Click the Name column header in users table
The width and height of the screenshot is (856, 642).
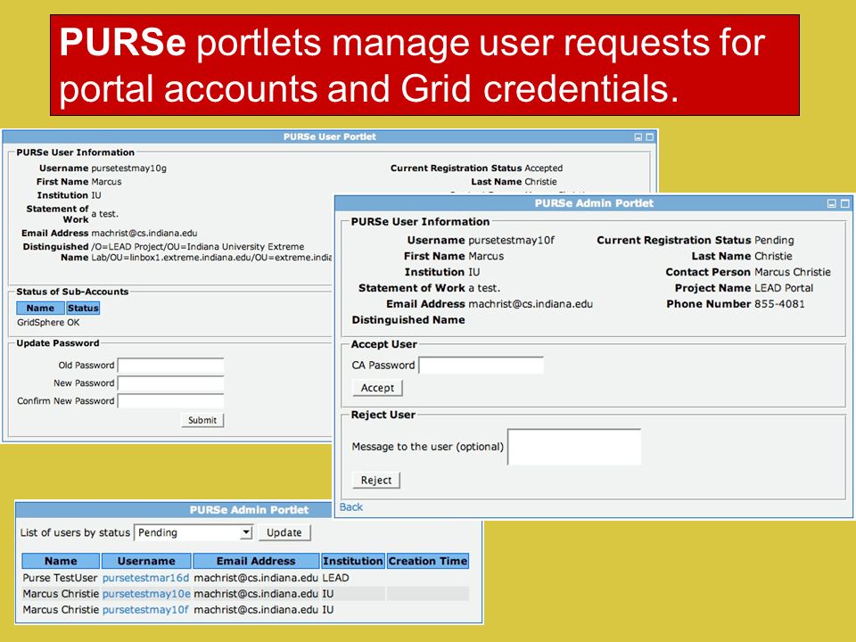(61, 561)
